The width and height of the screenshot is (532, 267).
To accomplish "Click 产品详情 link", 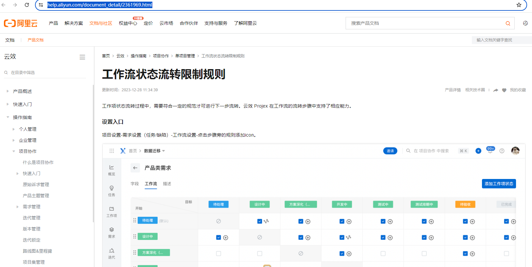I will click(x=453, y=90).
